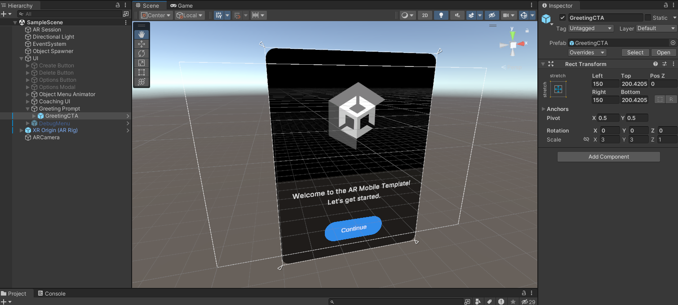Open the anchor presets stretch widget
The image size is (678, 305).
pos(558,89)
